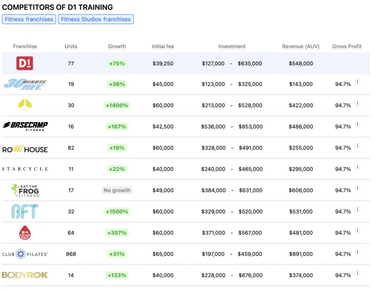The image size is (372, 290).
Task: Open the Club Pilates logo
Action: [x=25, y=254]
